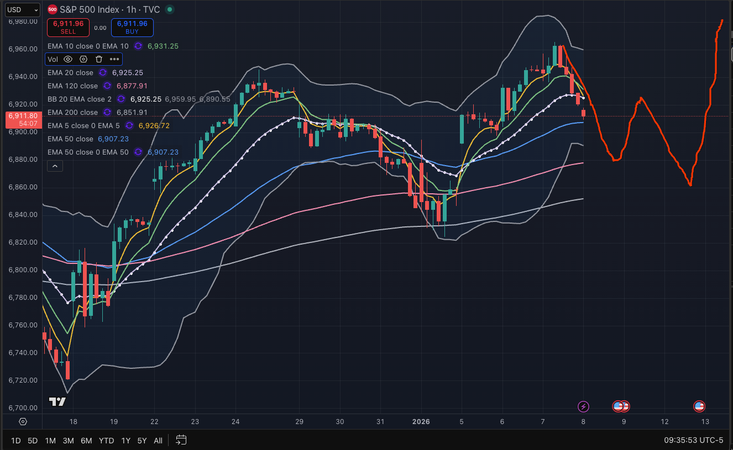Click the 6,700.00 price axis label

click(x=23, y=408)
